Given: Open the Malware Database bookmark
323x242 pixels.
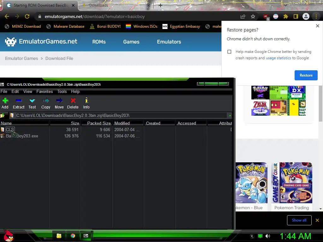Looking at the screenshot, I should pos(66,26).
